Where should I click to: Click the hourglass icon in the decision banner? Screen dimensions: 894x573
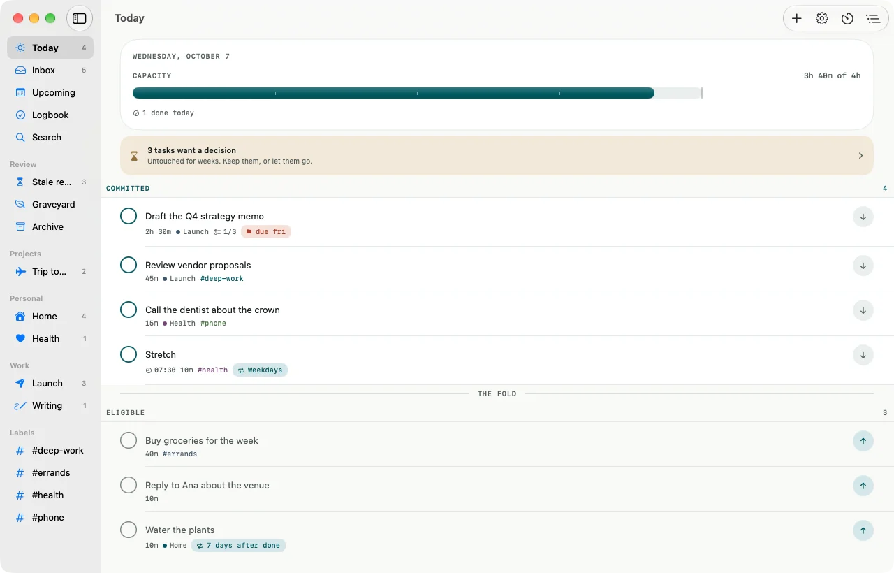pyautogui.click(x=135, y=156)
